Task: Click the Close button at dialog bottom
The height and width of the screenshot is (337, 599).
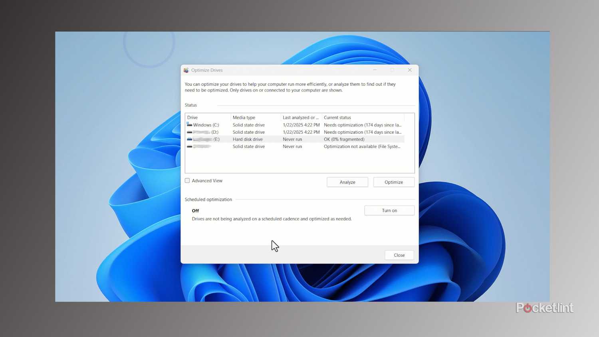Action: [x=399, y=255]
